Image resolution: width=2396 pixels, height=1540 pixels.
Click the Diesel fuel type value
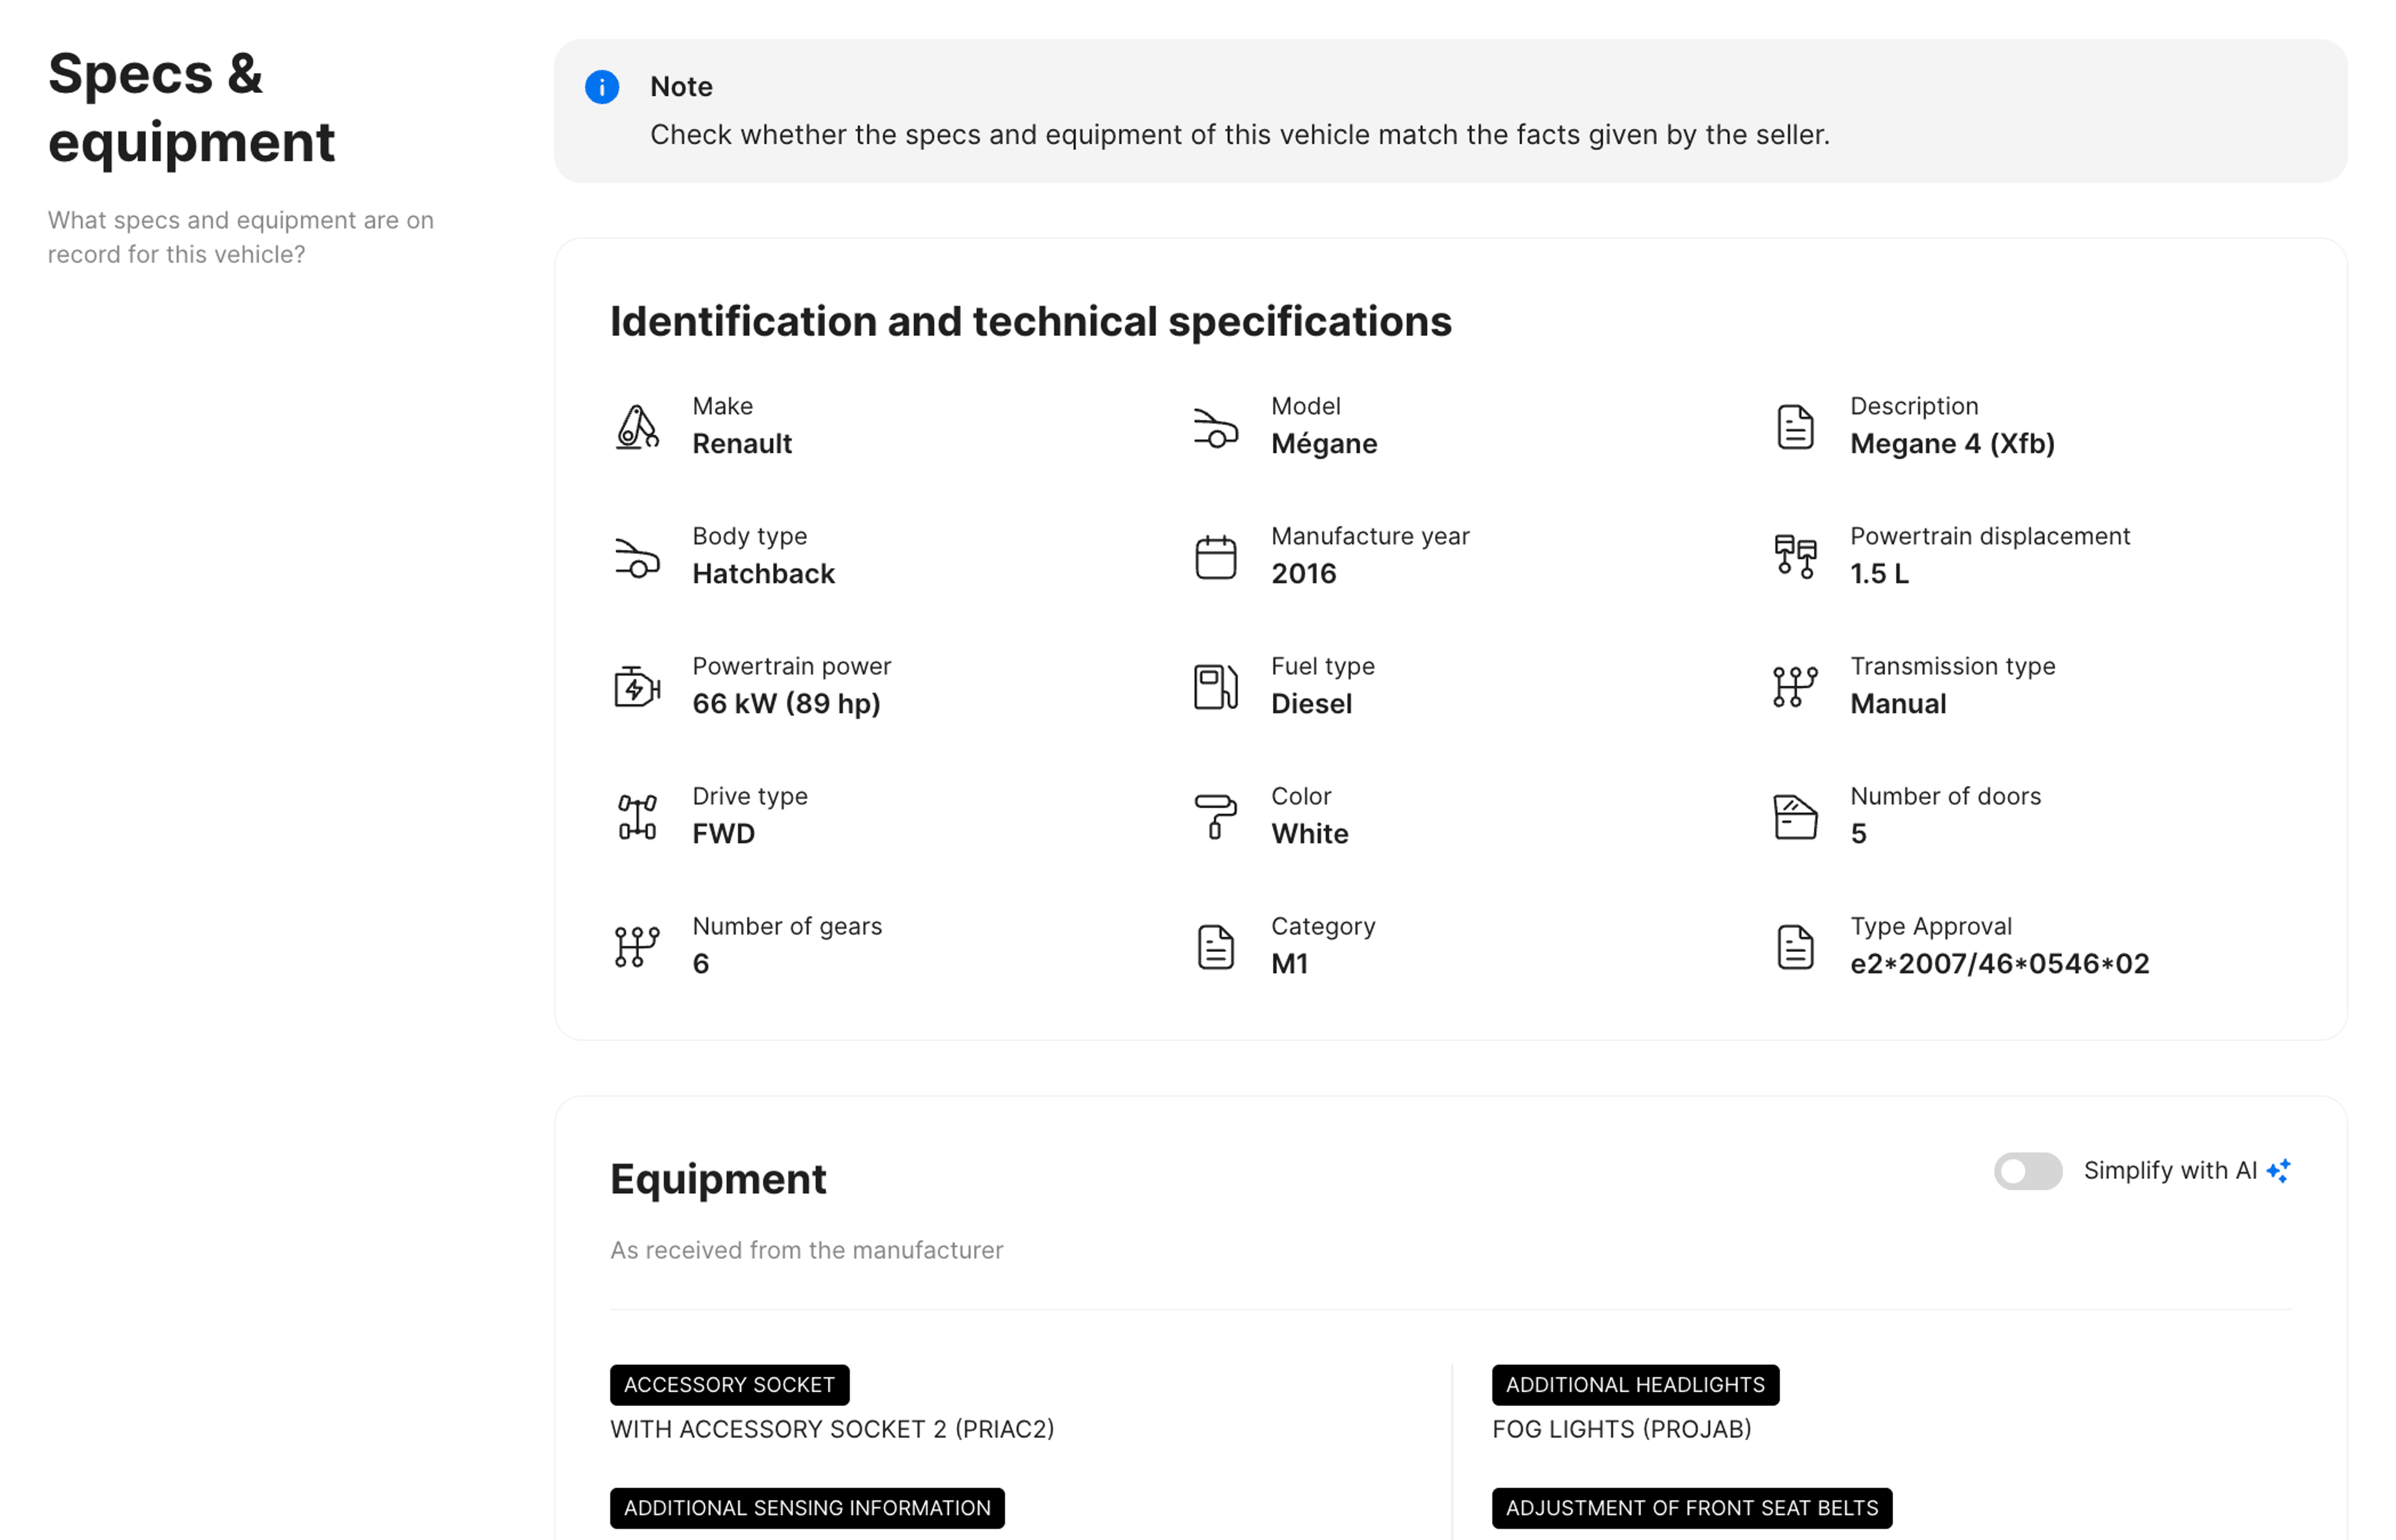pyautogui.click(x=1310, y=704)
